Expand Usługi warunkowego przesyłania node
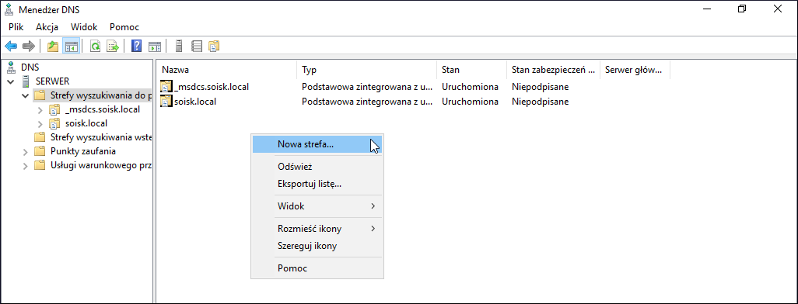Viewport: 798px width, 304px height. click(26, 166)
